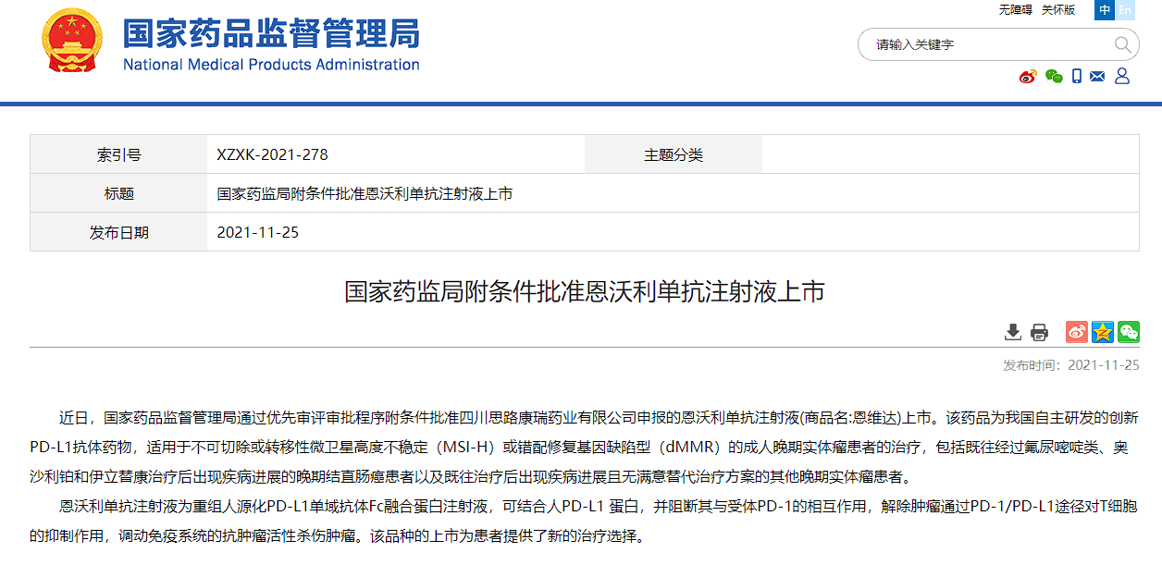
Task: Click the 发布时间：2021-11-25 text
Action: [1071, 365]
